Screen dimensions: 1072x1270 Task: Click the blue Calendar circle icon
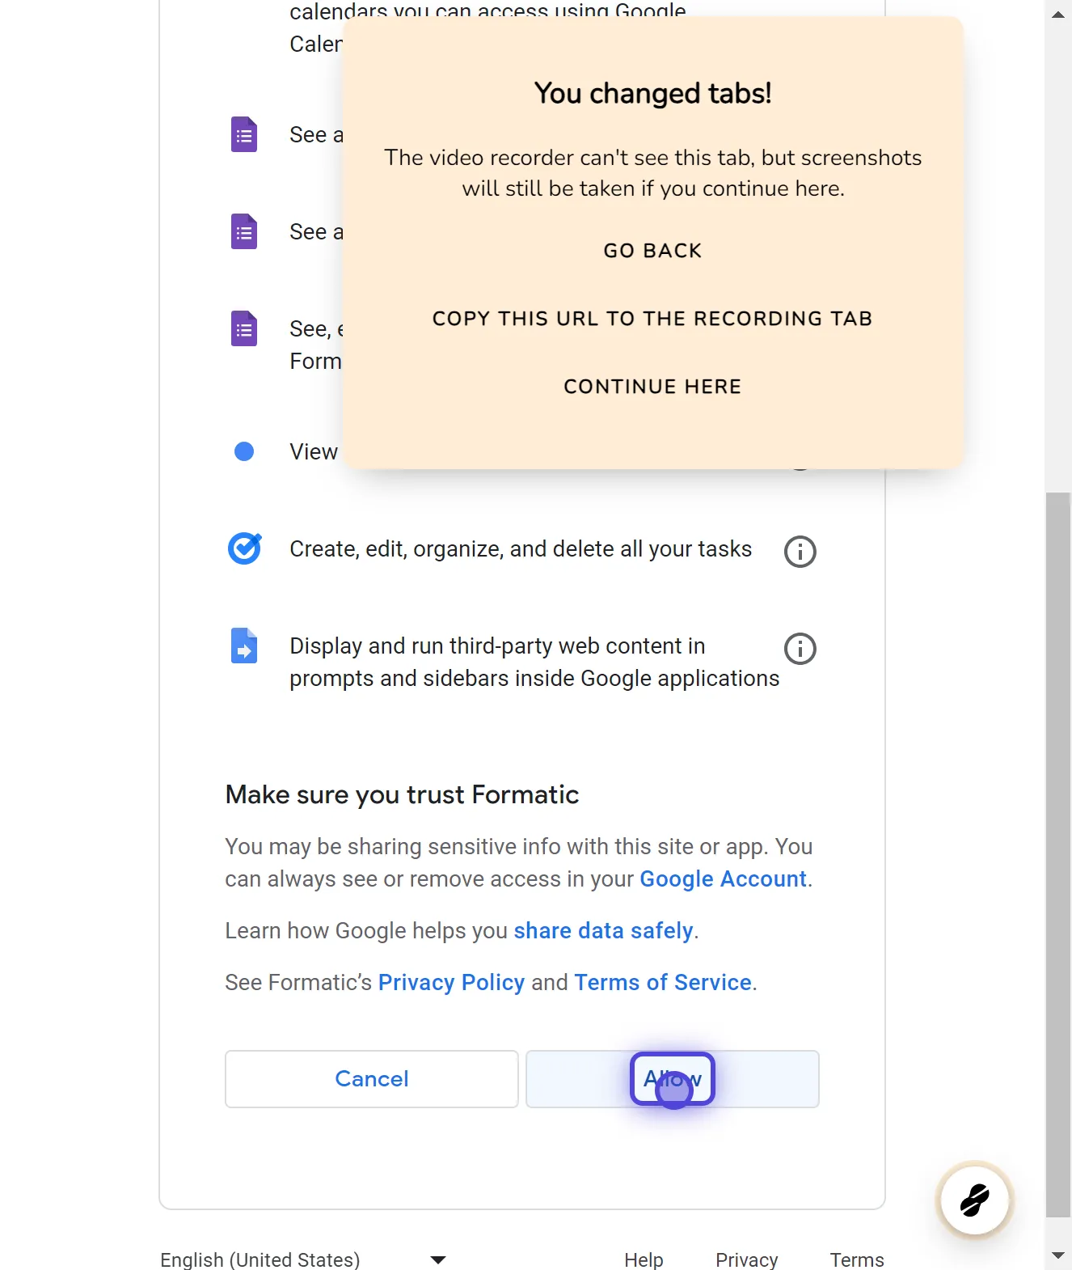coord(243,451)
